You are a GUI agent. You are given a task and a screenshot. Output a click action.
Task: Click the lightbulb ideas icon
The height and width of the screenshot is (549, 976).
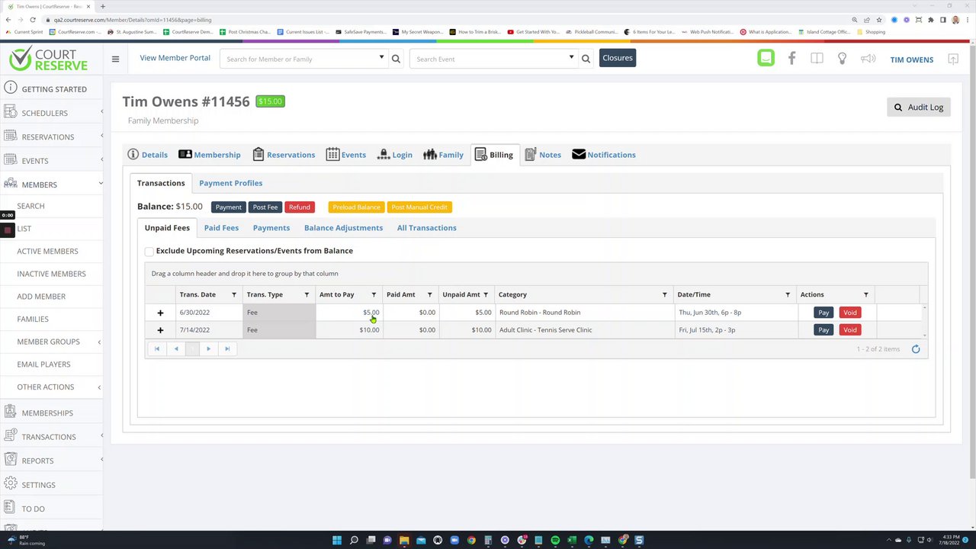click(842, 59)
